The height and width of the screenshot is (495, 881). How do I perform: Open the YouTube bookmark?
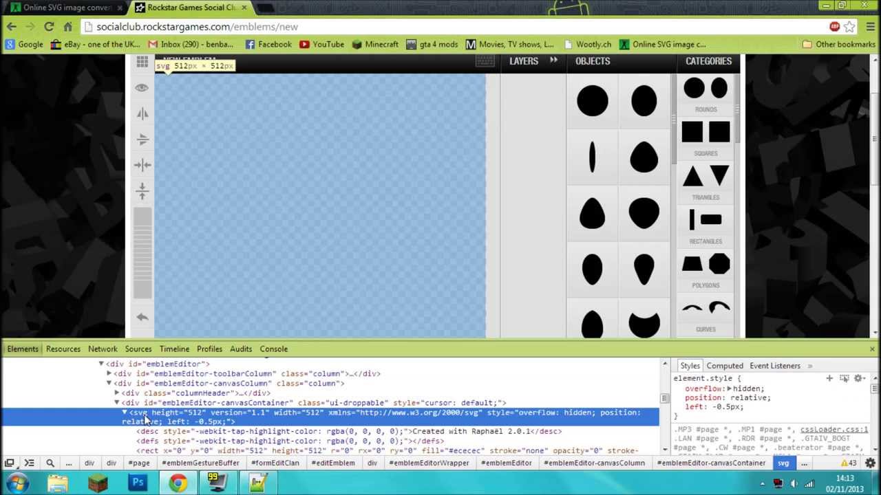[x=321, y=44]
